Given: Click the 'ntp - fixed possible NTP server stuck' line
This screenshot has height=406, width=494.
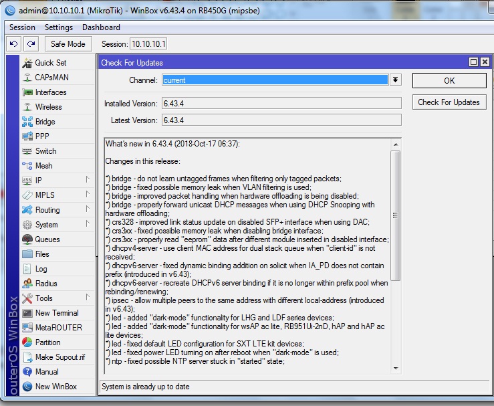Looking at the screenshot, I should [x=195, y=361].
